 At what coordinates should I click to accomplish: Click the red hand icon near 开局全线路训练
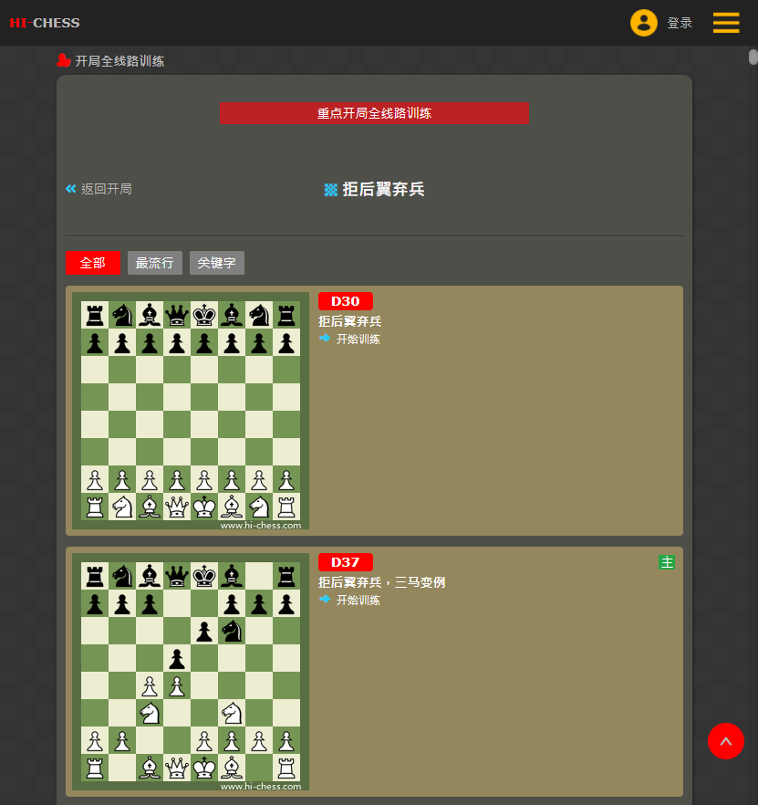tap(64, 60)
